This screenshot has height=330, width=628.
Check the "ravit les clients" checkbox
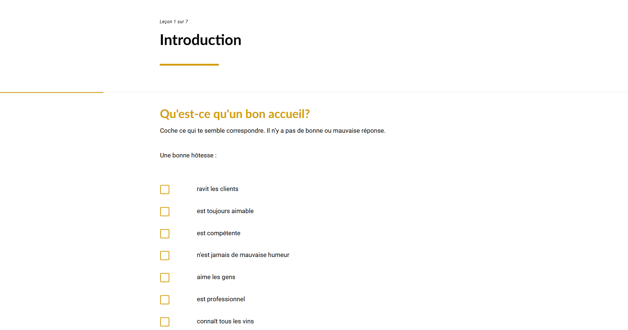click(x=165, y=190)
